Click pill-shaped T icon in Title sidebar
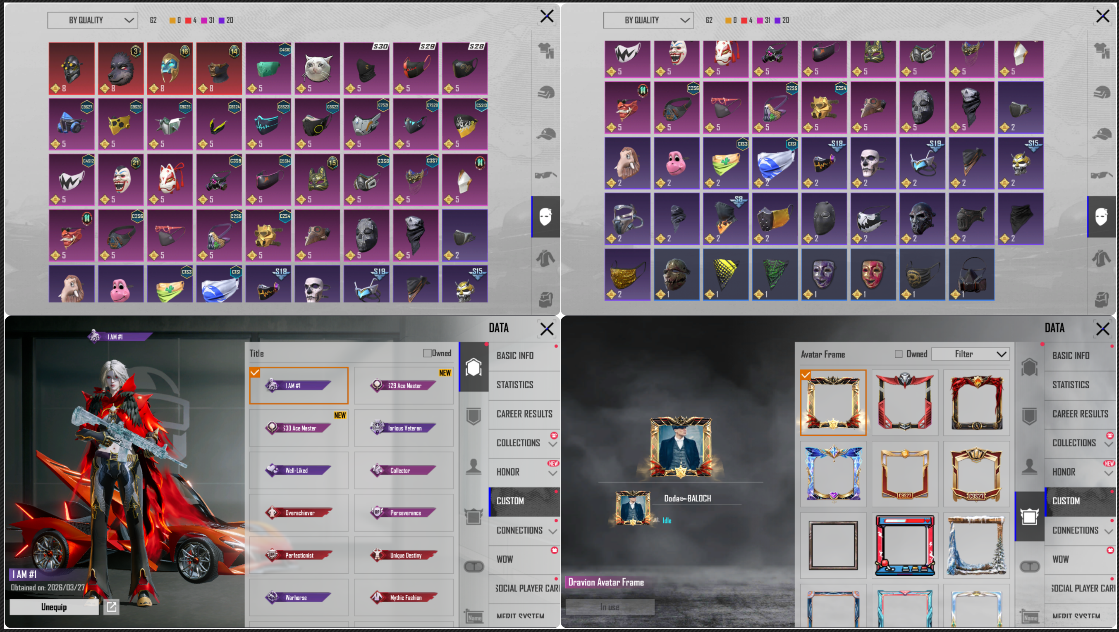The width and height of the screenshot is (1119, 632). tap(473, 566)
